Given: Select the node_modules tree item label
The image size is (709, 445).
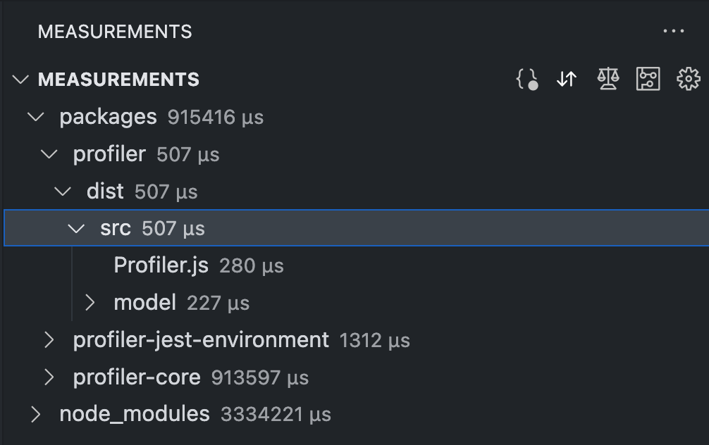Looking at the screenshot, I should (x=135, y=415).
